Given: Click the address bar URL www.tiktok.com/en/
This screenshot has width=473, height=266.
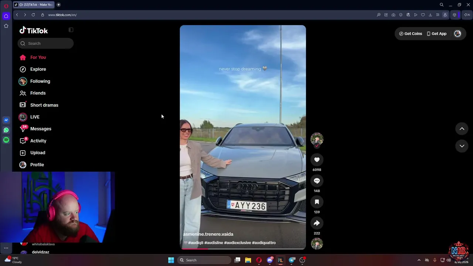Looking at the screenshot, I should click(x=62, y=15).
